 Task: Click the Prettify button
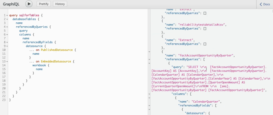44,4
